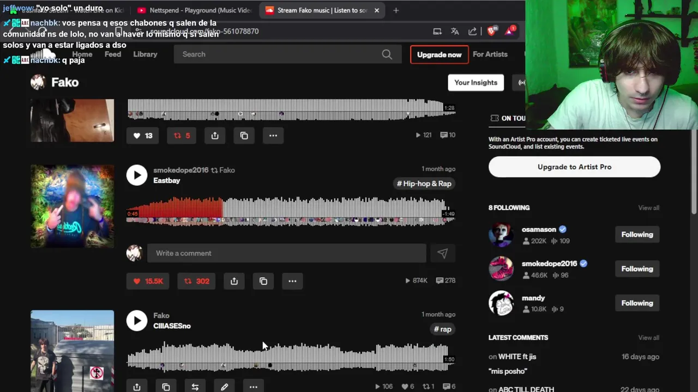Open more options for track above Eastbay
This screenshot has width=698, height=392.
(x=273, y=136)
